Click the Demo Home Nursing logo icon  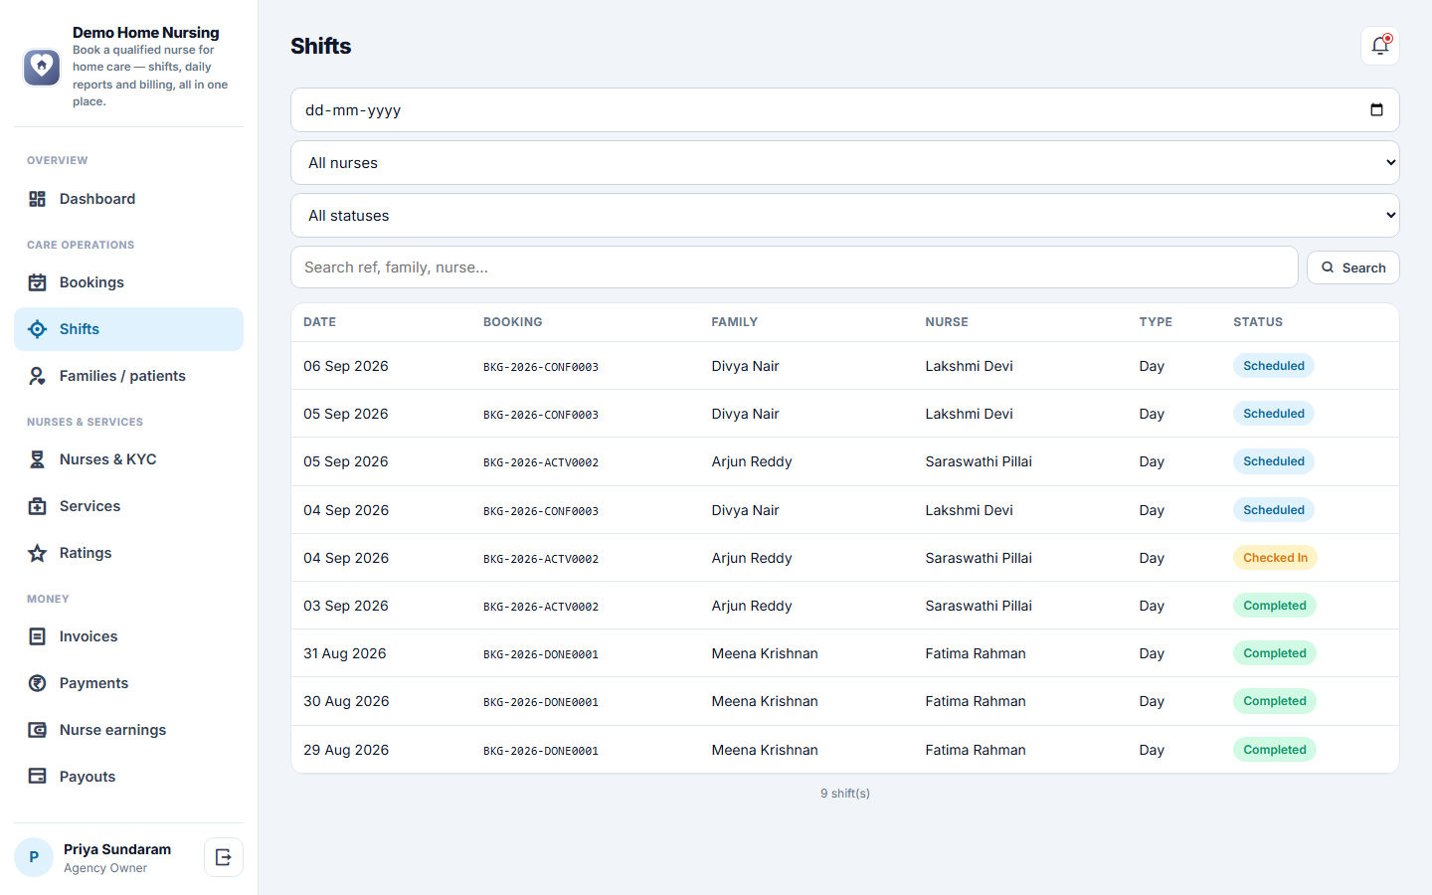click(x=42, y=68)
